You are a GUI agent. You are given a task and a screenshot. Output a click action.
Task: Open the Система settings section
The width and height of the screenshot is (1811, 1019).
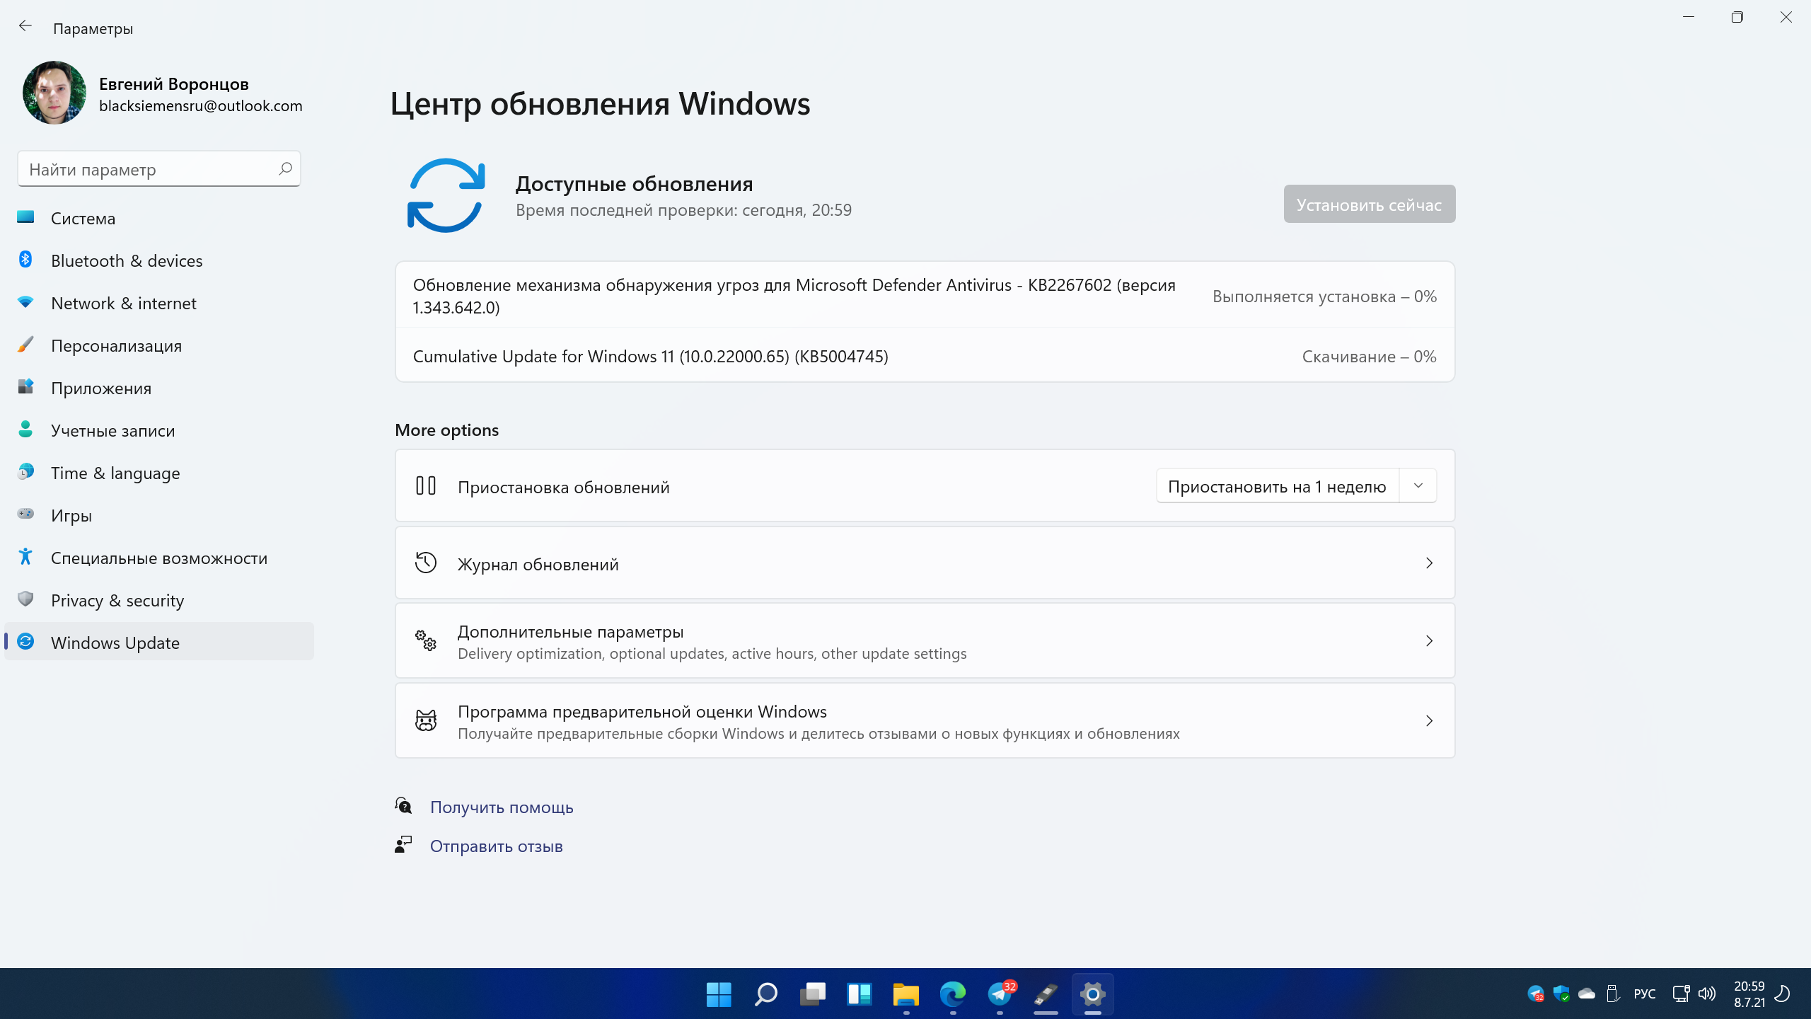tap(158, 218)
